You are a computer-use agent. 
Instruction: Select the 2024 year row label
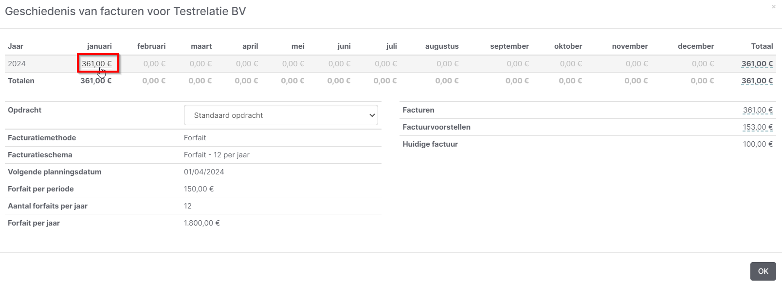[x=17, y=64]
